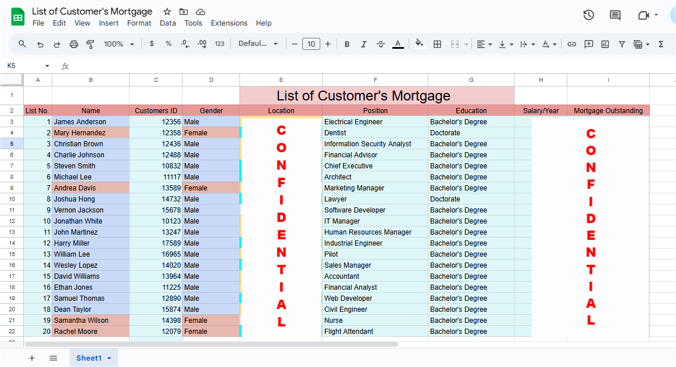
Task: Open the borders tool
Action: [437, 44]
